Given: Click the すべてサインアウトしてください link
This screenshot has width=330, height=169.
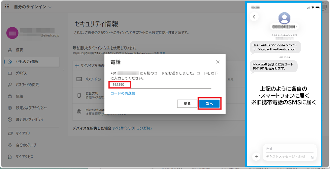Looking at the screenshot, I should coord(132,128).
